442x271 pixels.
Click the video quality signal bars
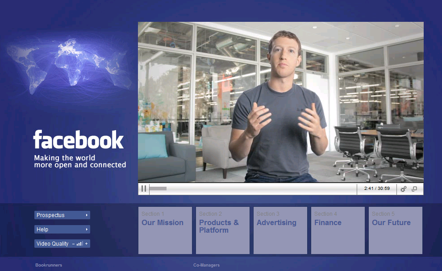[80, 244]
